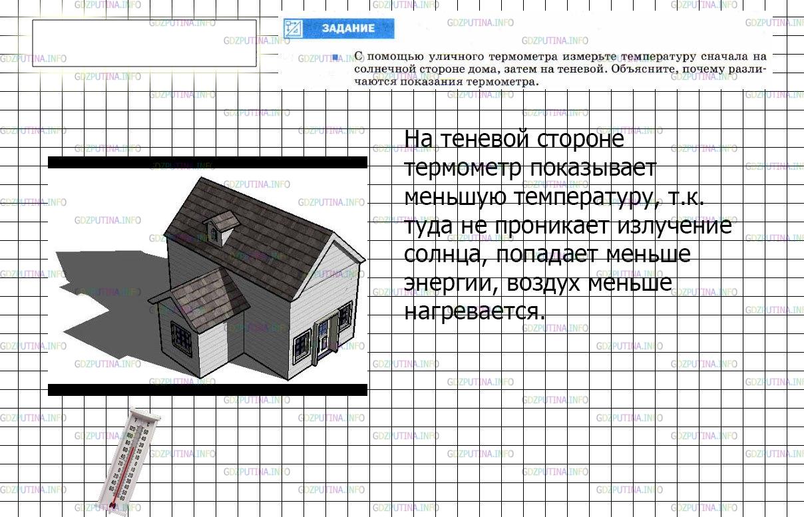Click the answer line 'солнца, попадает меньше'

548,255
